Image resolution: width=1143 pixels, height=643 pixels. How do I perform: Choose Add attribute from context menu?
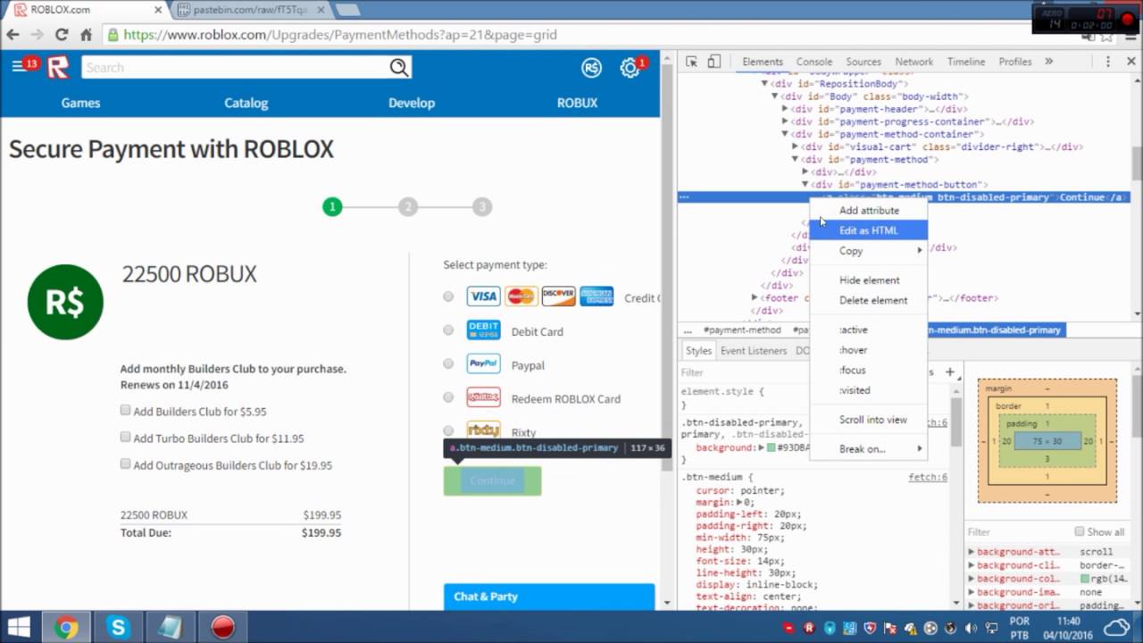pyautogui.click(x=869, y=211)
